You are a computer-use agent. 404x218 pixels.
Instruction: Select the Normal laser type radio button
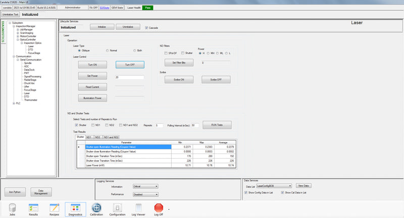(108, 50)
